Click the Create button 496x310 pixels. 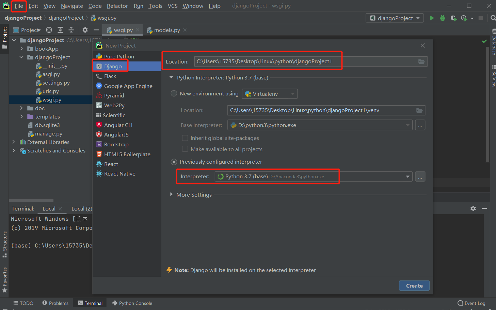point(414,286)
